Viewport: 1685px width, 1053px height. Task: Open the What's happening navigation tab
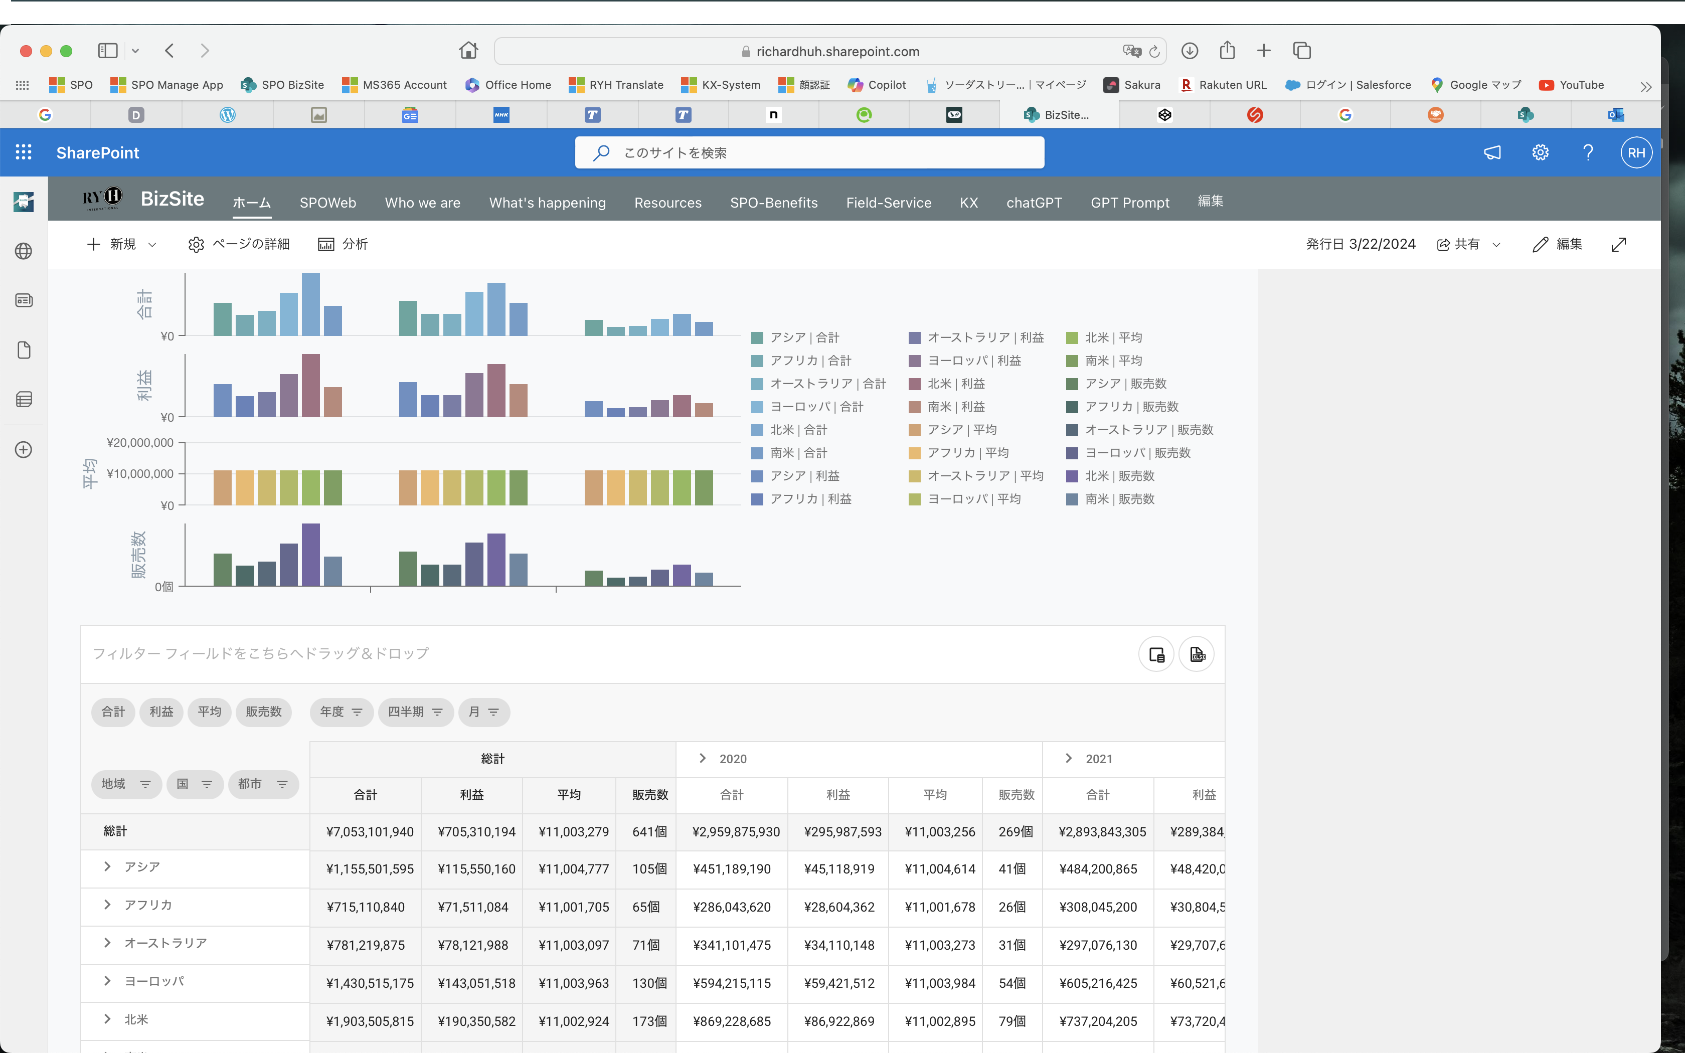(x=547, y=203)
